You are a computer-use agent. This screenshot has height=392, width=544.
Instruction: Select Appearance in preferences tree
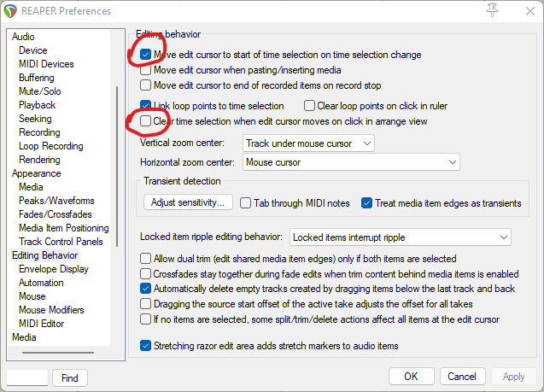(37, 173)
